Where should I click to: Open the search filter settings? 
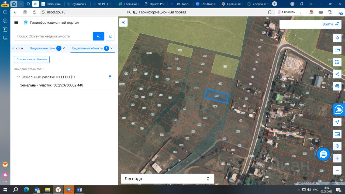[110, 36]
